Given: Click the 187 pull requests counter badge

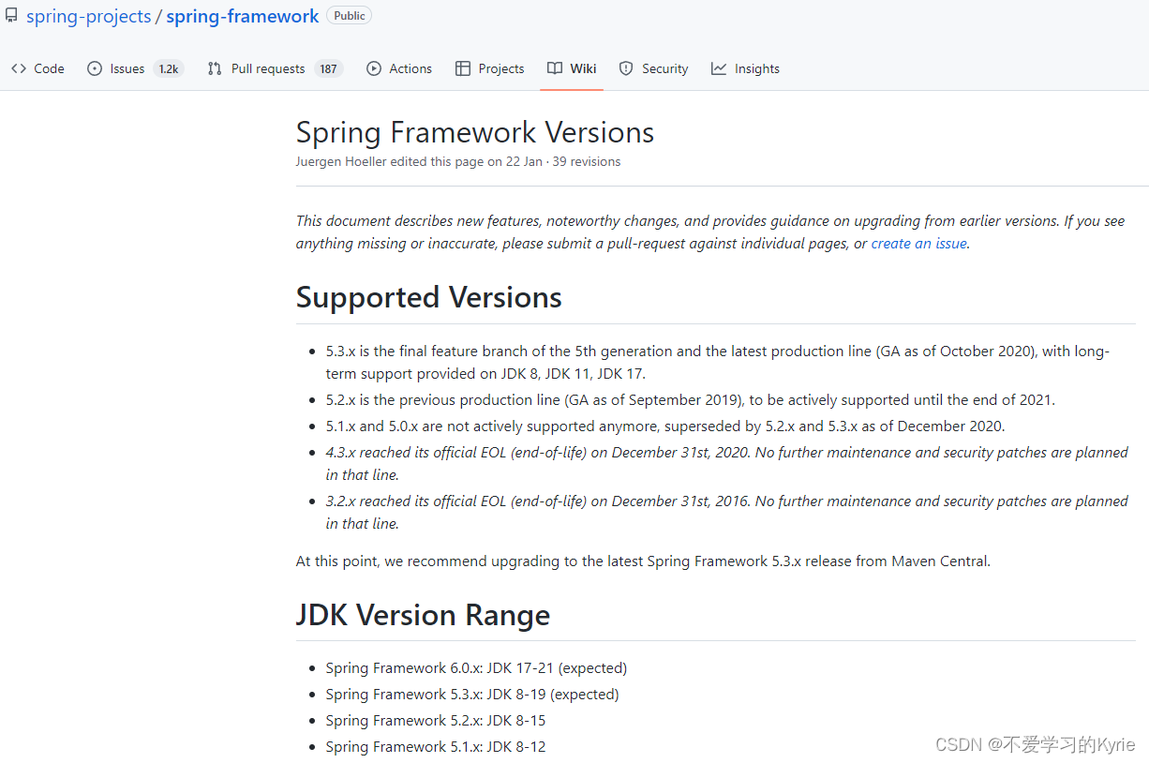Looking at the screenshot, I should 328,67.
